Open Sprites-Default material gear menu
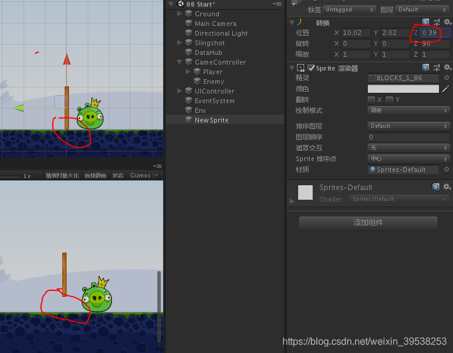453x353 pixels. tap(447, 187)
